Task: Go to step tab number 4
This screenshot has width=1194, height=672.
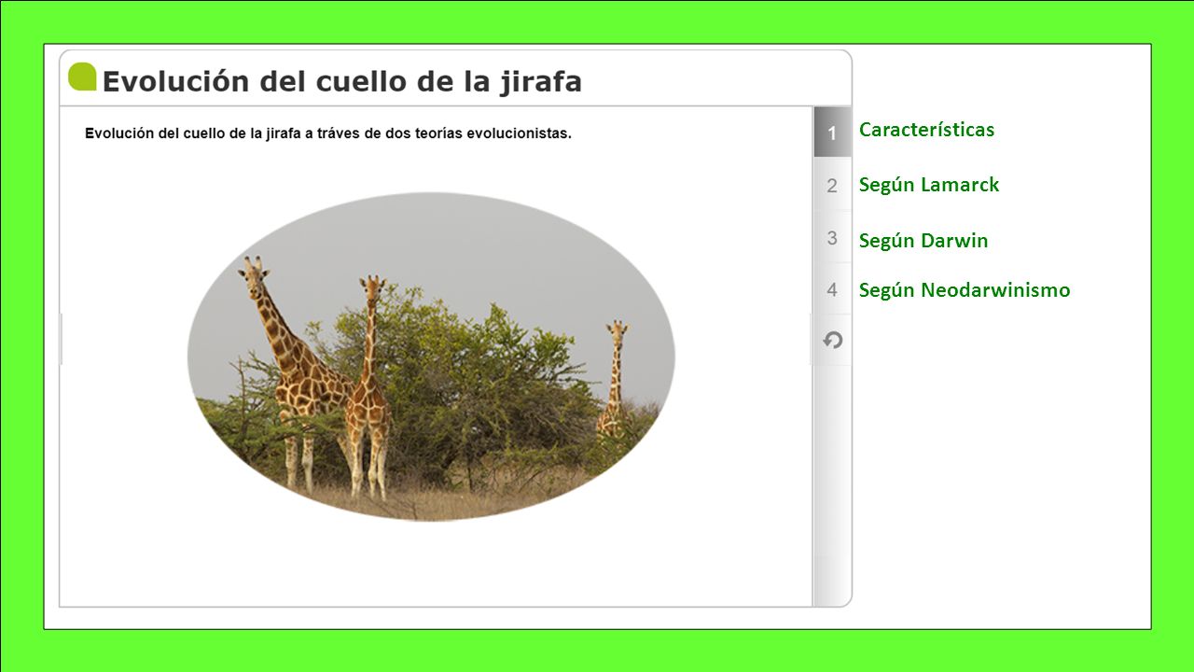Action: coord(832,289)
